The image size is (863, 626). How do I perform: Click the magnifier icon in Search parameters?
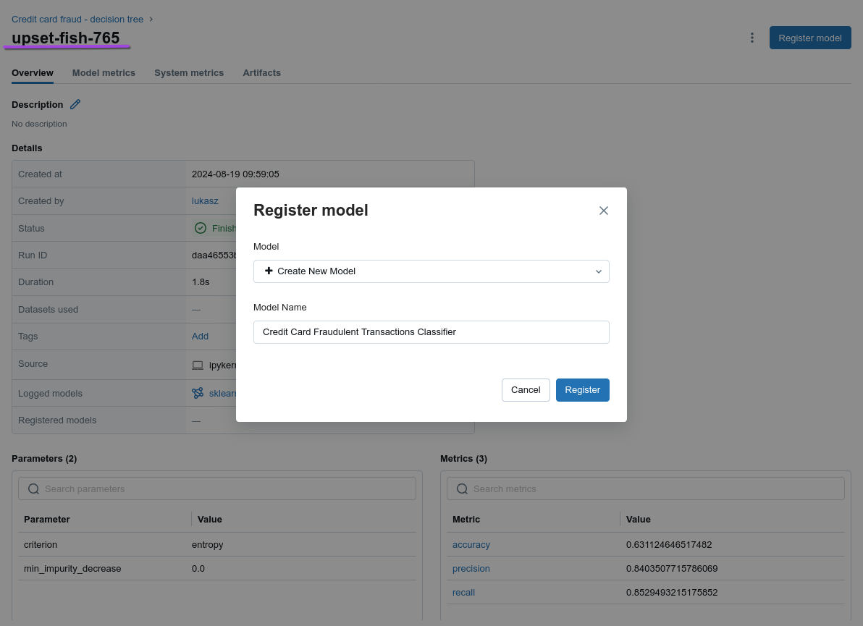pyautogui.click(x=33, y=489)
